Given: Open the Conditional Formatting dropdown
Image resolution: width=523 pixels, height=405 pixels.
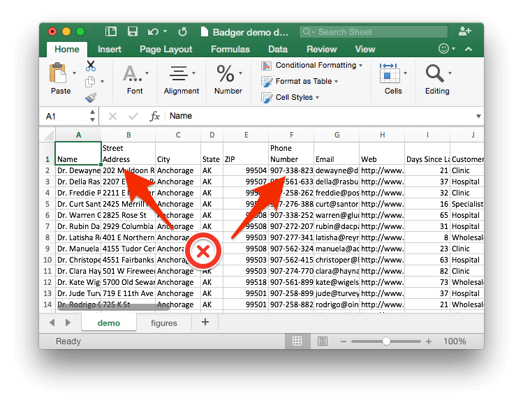Looking at the screenshot, I should pyautogui.click(x=312, y=66).
